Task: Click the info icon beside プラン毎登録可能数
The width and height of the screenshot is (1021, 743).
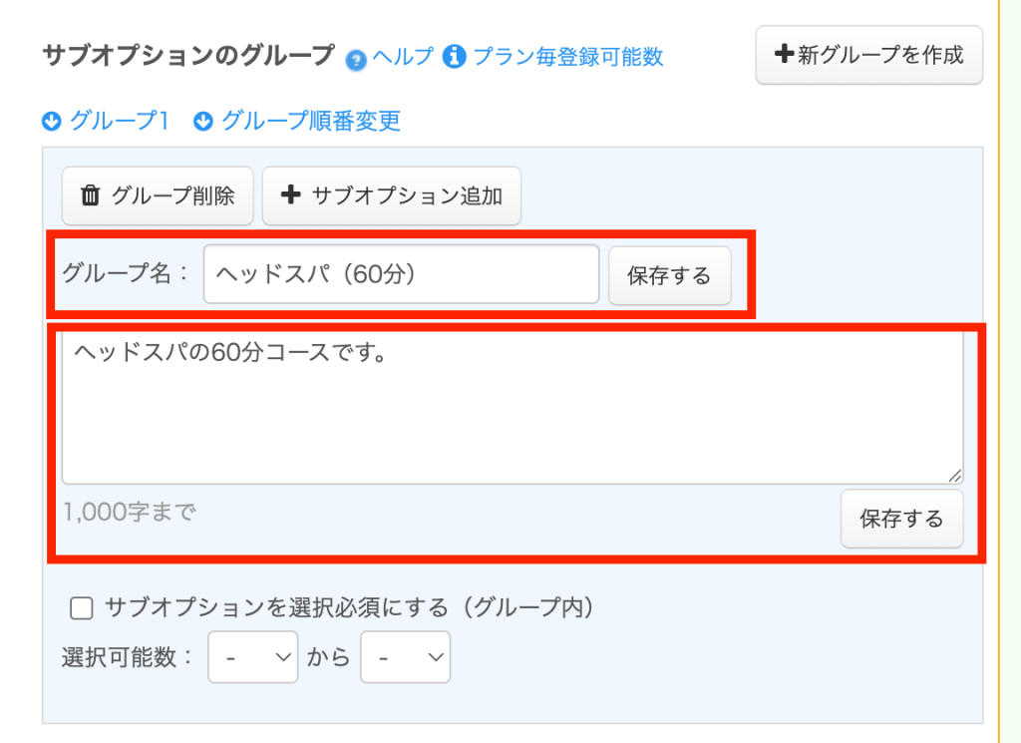Action: [455, 56]
